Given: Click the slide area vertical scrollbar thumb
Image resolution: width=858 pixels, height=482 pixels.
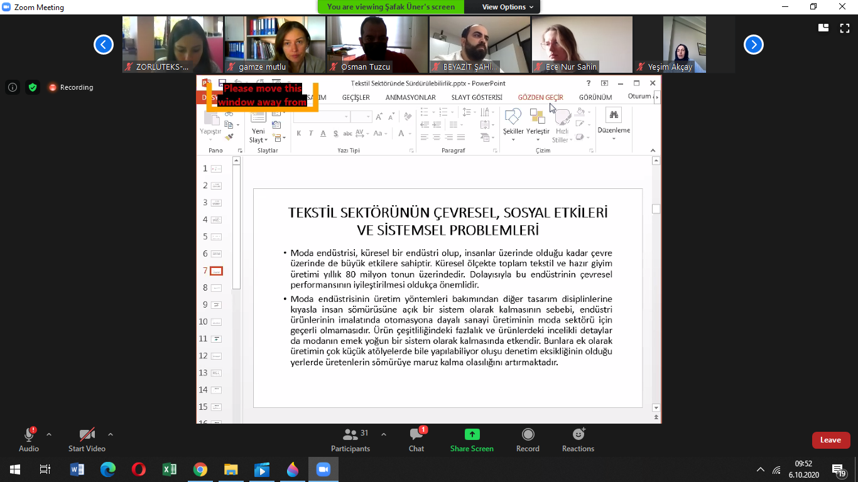Looking at the screenshot, I should click(x=656, y=209).
